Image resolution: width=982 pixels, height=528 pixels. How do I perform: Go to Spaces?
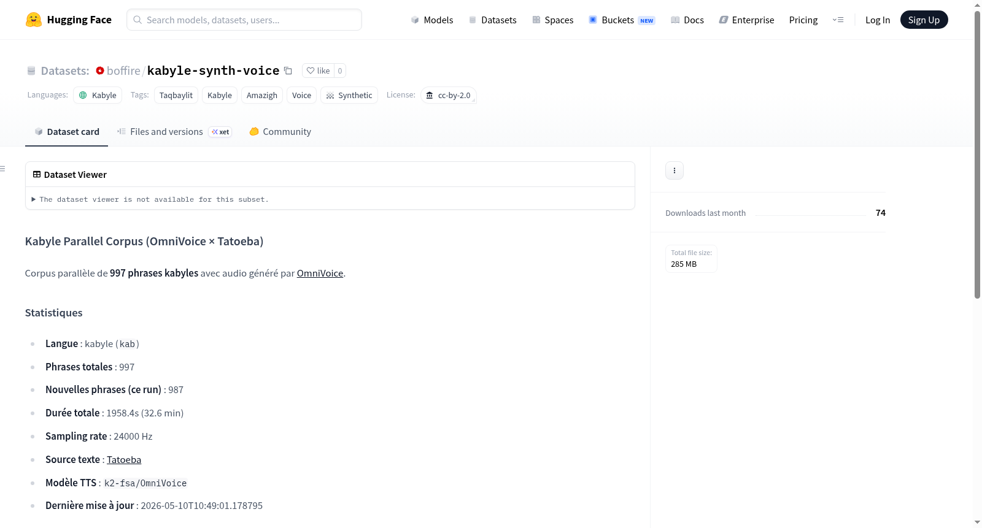[x=552, y=20]
